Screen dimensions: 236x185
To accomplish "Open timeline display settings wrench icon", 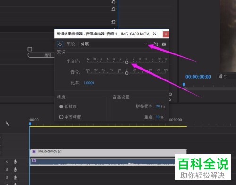I will point(7,123).
